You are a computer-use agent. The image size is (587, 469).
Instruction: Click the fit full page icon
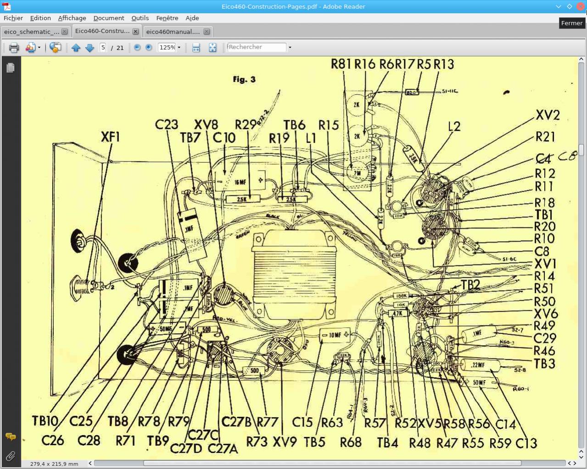[212, 47]
